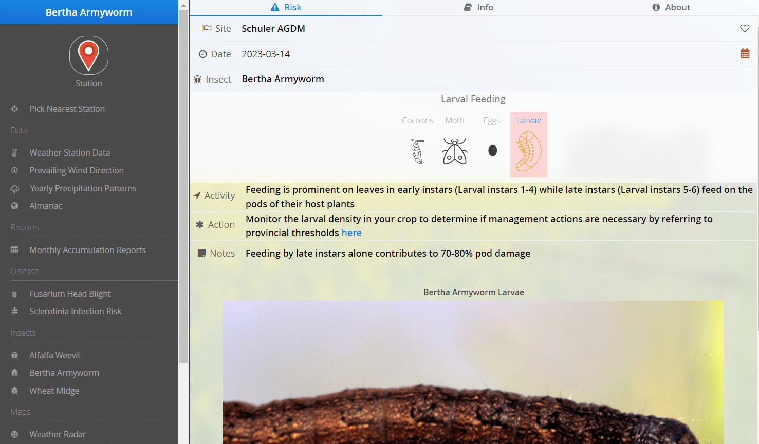759x444 pixels.
Task: Open the calendar date picker icon
Action: [x=745, y=53]
